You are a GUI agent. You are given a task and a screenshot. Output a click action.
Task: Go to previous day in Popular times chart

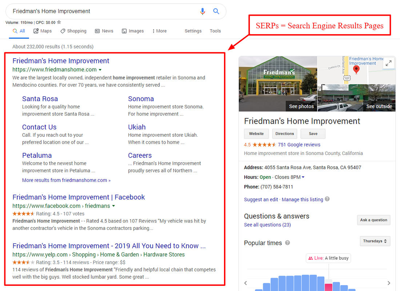coord(246,283)
